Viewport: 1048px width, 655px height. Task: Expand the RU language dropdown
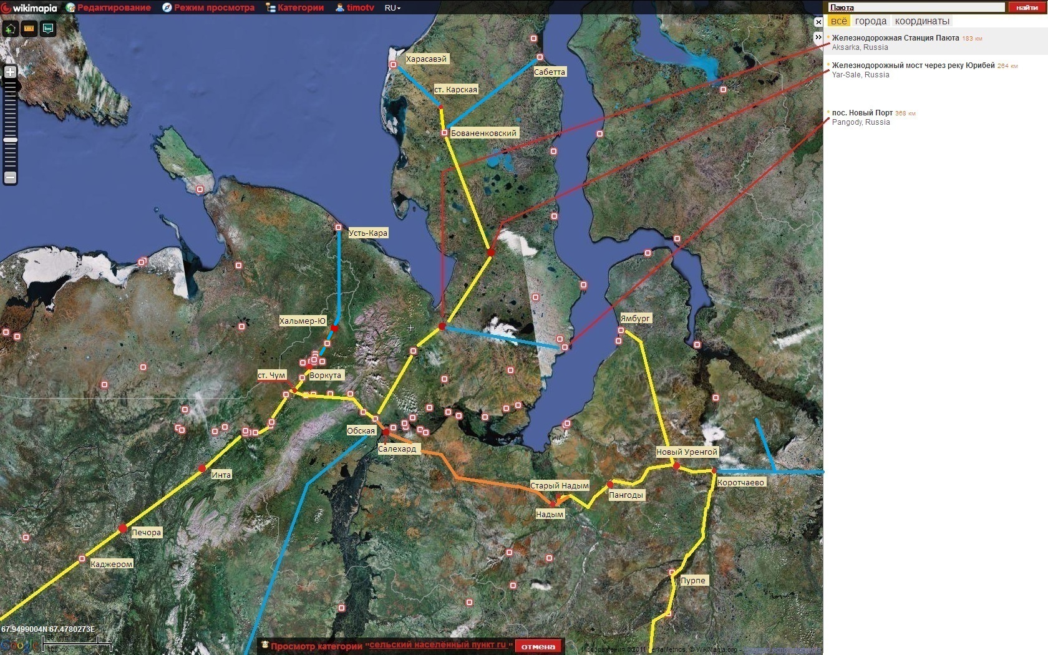392,7
